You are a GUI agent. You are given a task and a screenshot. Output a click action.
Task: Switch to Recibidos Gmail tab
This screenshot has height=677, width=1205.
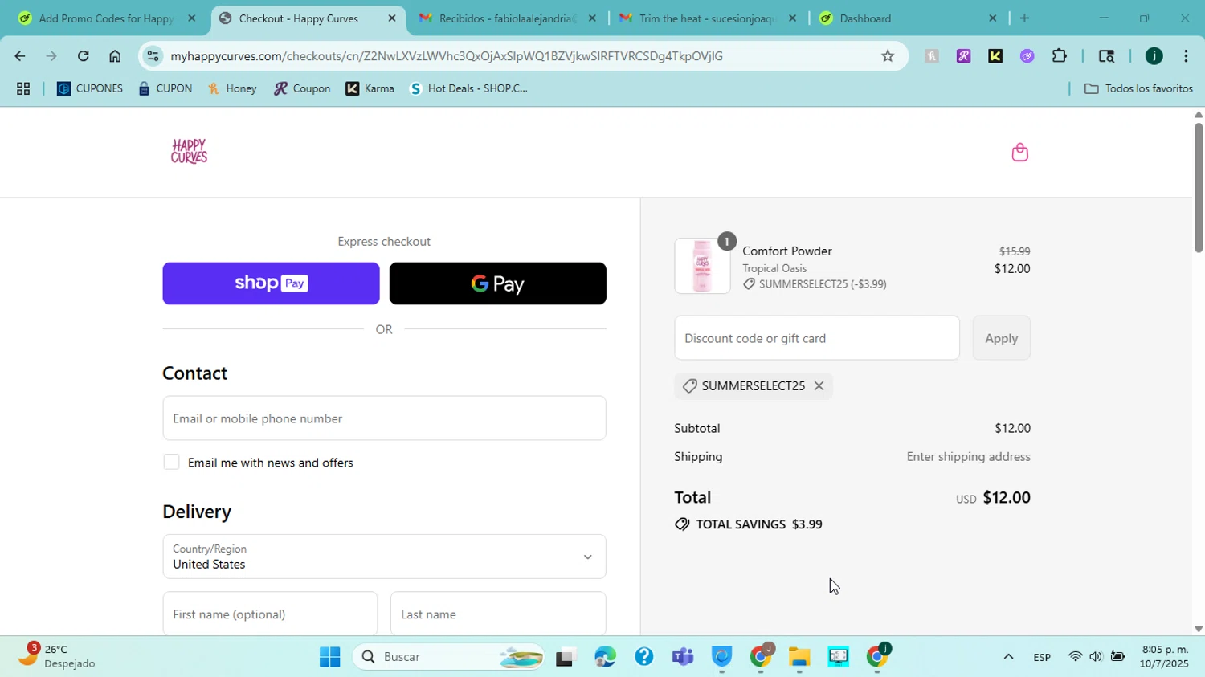(x=507, y=18)
